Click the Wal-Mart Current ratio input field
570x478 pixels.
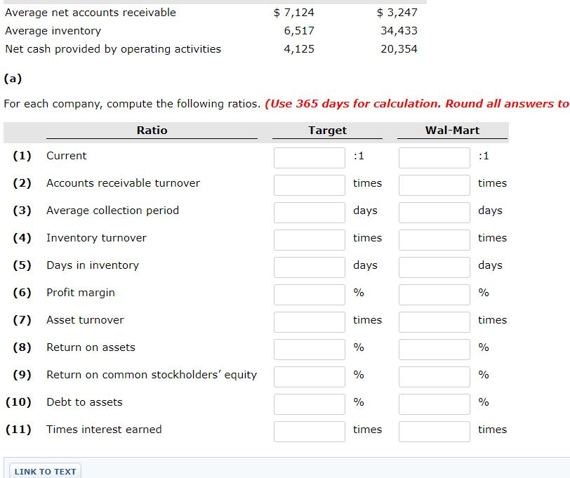pos(433,157)
